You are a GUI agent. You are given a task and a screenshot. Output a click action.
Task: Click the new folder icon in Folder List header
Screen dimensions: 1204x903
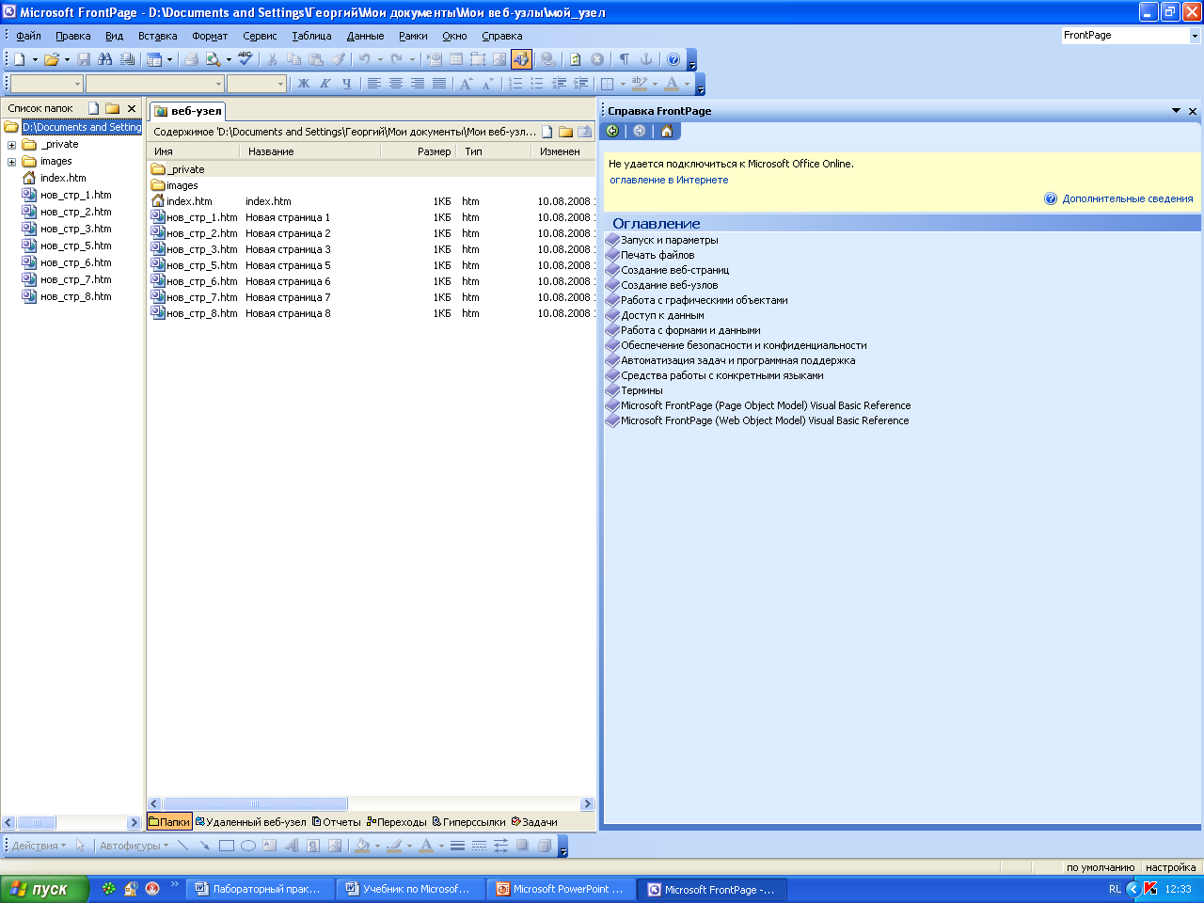pos(113,108)
